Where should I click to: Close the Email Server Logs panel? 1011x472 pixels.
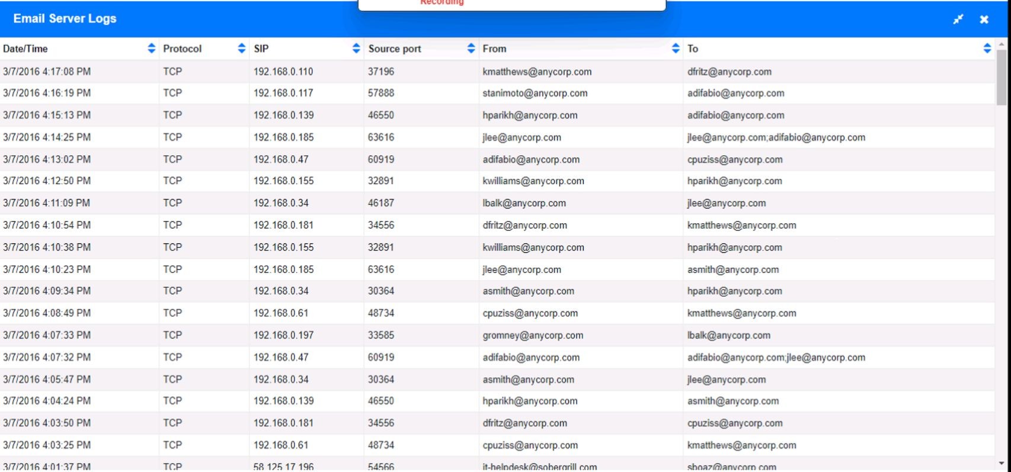coord(984,19)
